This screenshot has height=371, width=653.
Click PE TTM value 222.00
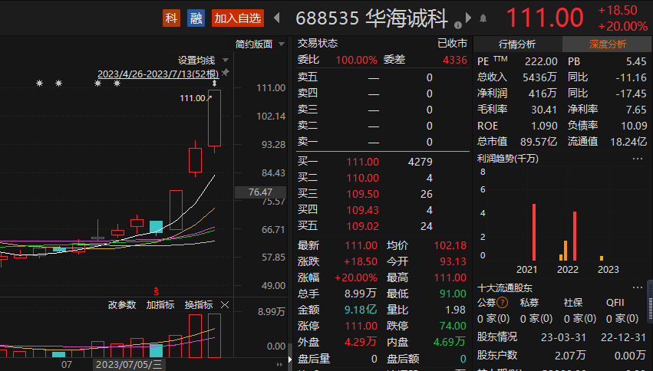(541, 61)
